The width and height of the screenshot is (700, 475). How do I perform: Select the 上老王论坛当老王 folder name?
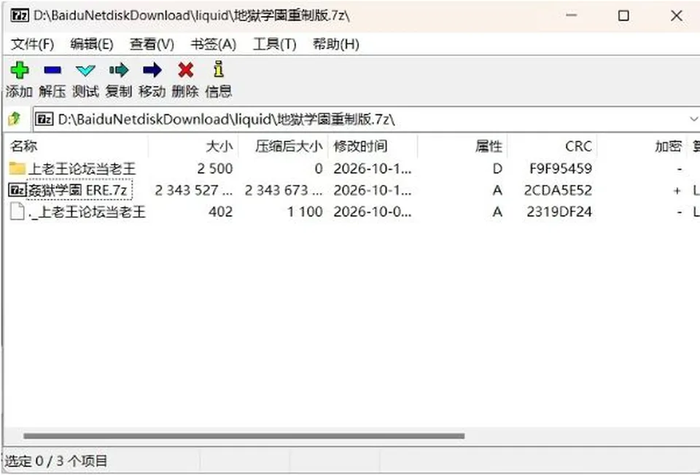click(x=82, y=168)
